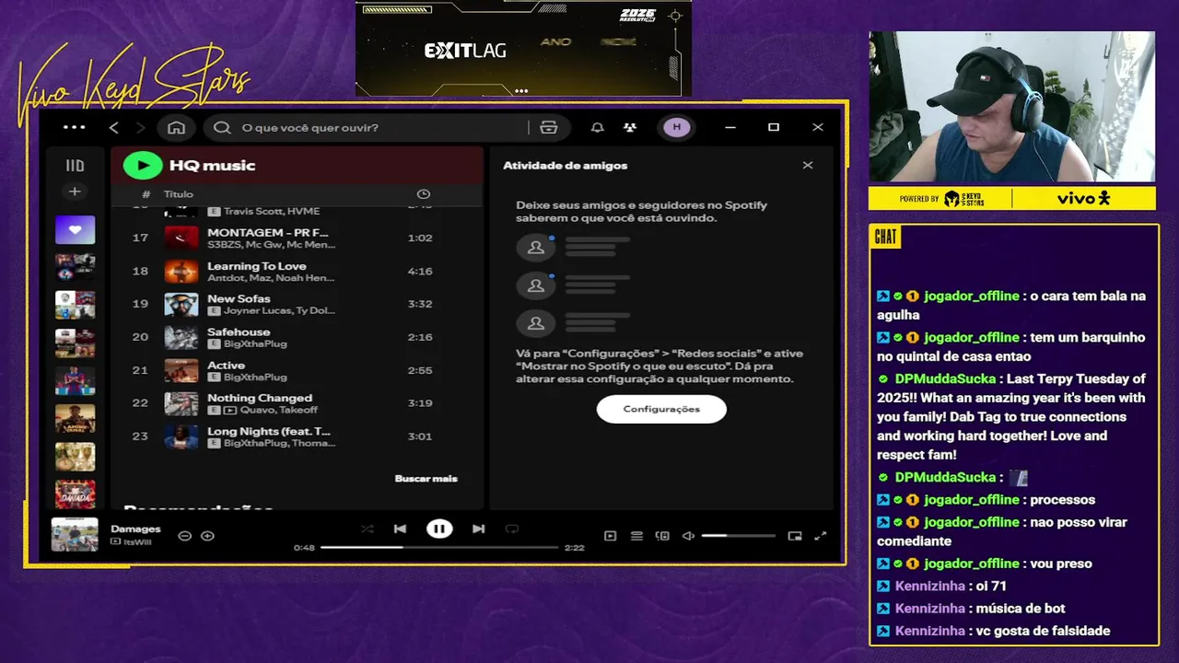Viewport: 1179px width, 663px height.
Task: Connect to a device icon
Action: 661,536
